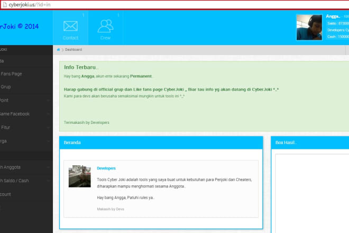Expand the Game Facebook sidebar menu
Viewport: 349px width, 233px height.
[26, 114]
